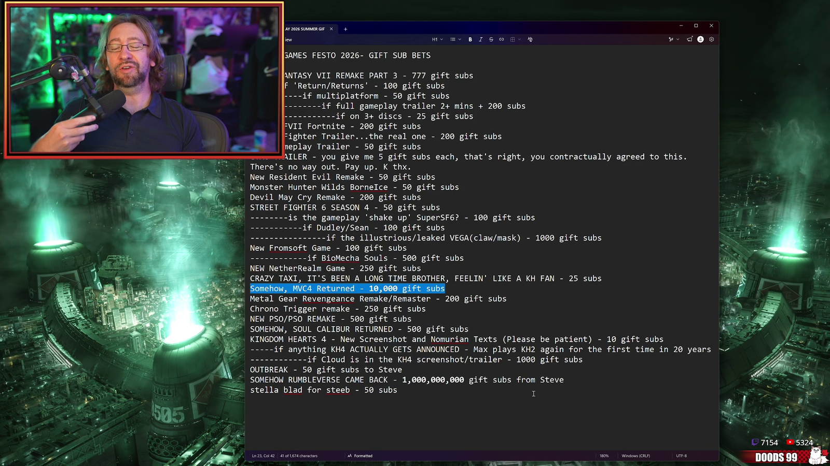Click the 'KINGDOM HEARTS 4 - New Screenshot' line
Screen dimensions: 830x466
click(x=457, y=340)
